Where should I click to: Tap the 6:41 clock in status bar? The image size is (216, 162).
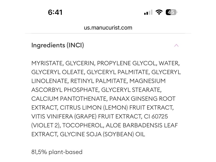point(55,12)
